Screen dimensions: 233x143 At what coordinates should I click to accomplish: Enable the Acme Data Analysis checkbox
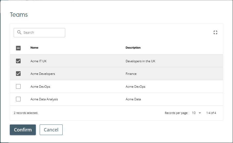point(18,99)
